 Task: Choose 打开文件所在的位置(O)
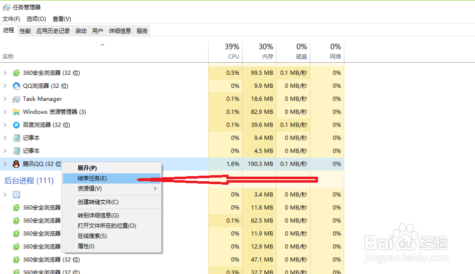[111, 226]
